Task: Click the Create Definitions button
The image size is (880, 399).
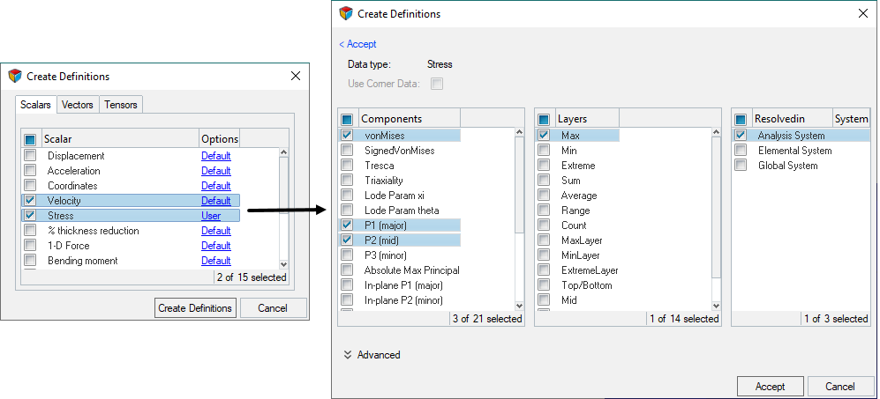Action: point(195,308)
